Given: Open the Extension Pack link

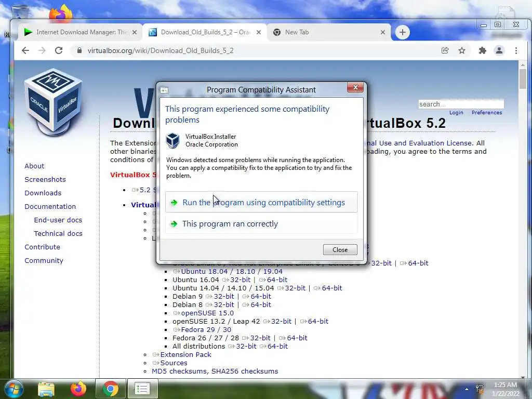Looking at the screenshot, I should point(185,354).
